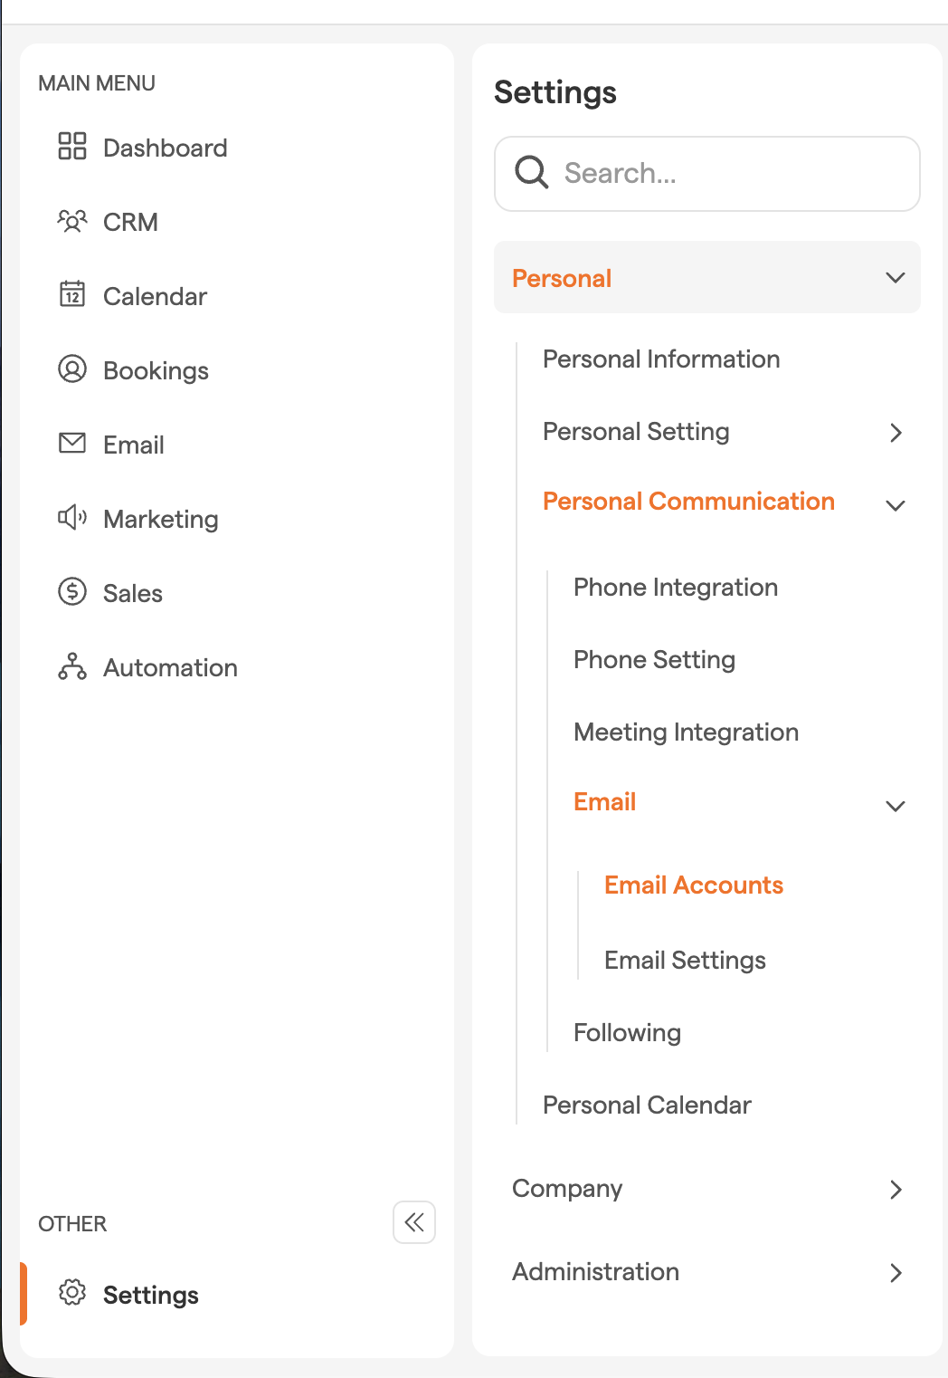Open Email Accounts settings page
The width and height of the screenshot is (948, 1378).
coord(694,885)
